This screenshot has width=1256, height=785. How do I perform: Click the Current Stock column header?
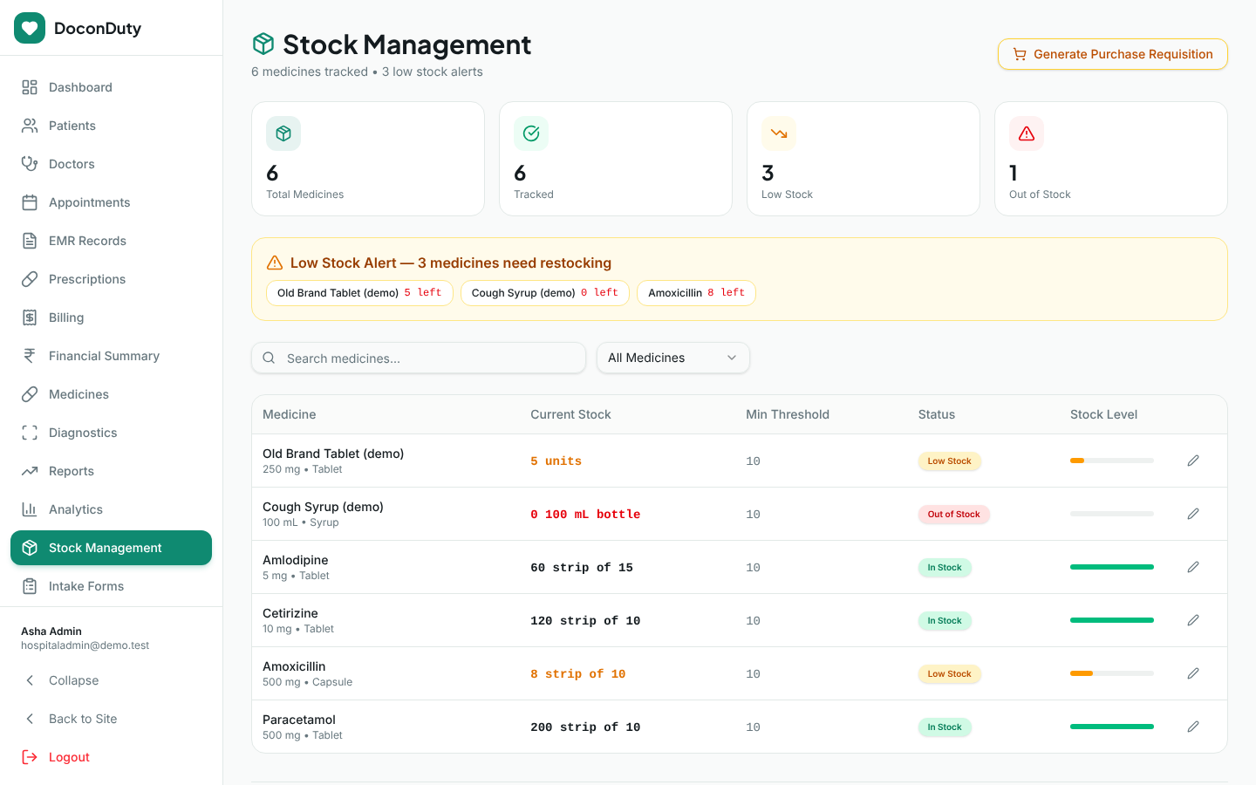click(570, 414)
